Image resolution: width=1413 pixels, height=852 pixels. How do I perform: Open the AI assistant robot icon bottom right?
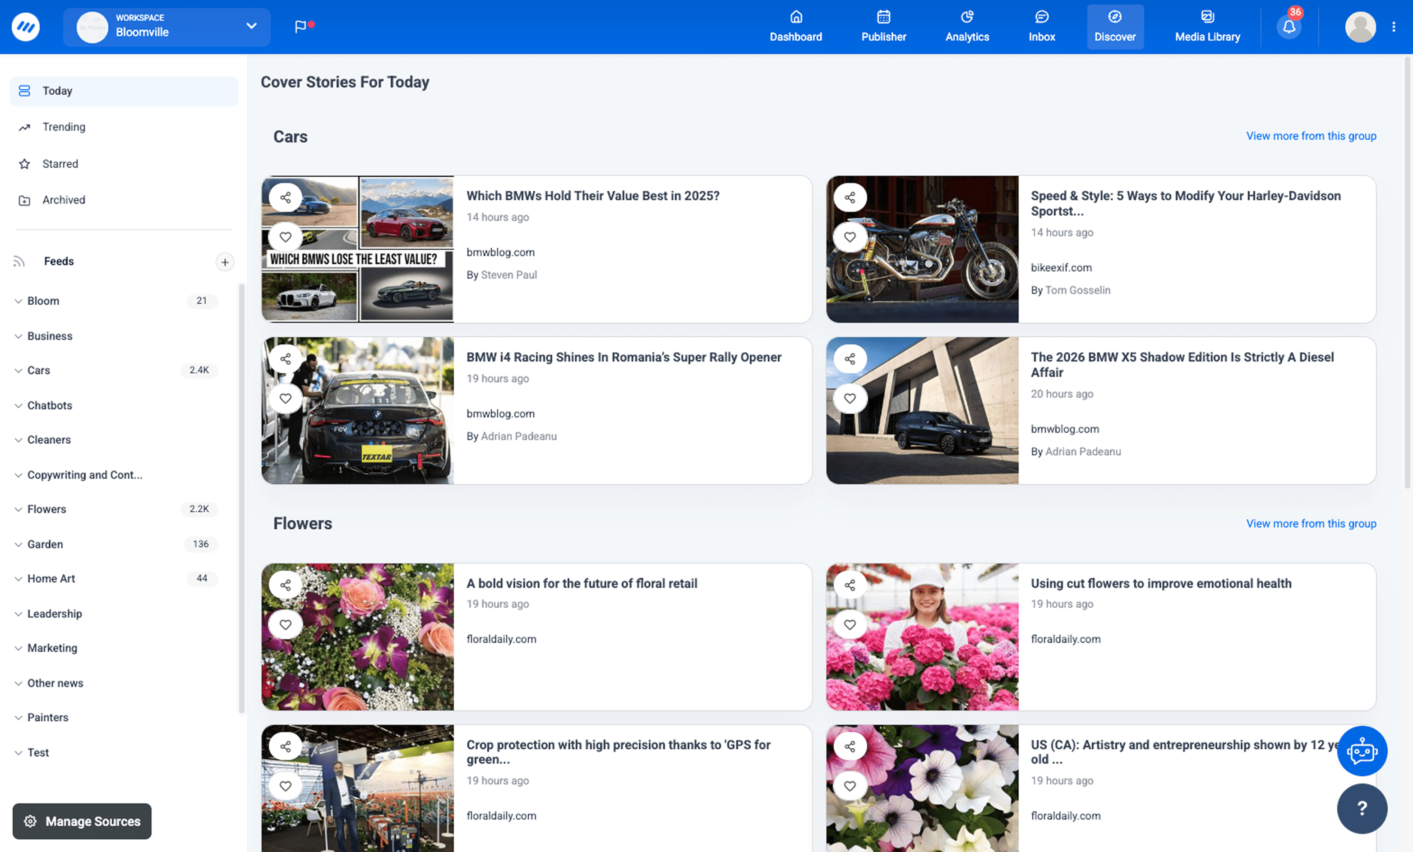1362,751
